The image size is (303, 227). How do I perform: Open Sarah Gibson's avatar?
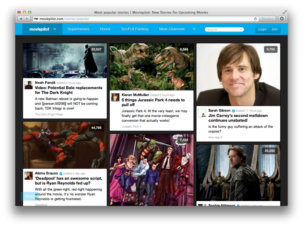[x=202, y=113]
